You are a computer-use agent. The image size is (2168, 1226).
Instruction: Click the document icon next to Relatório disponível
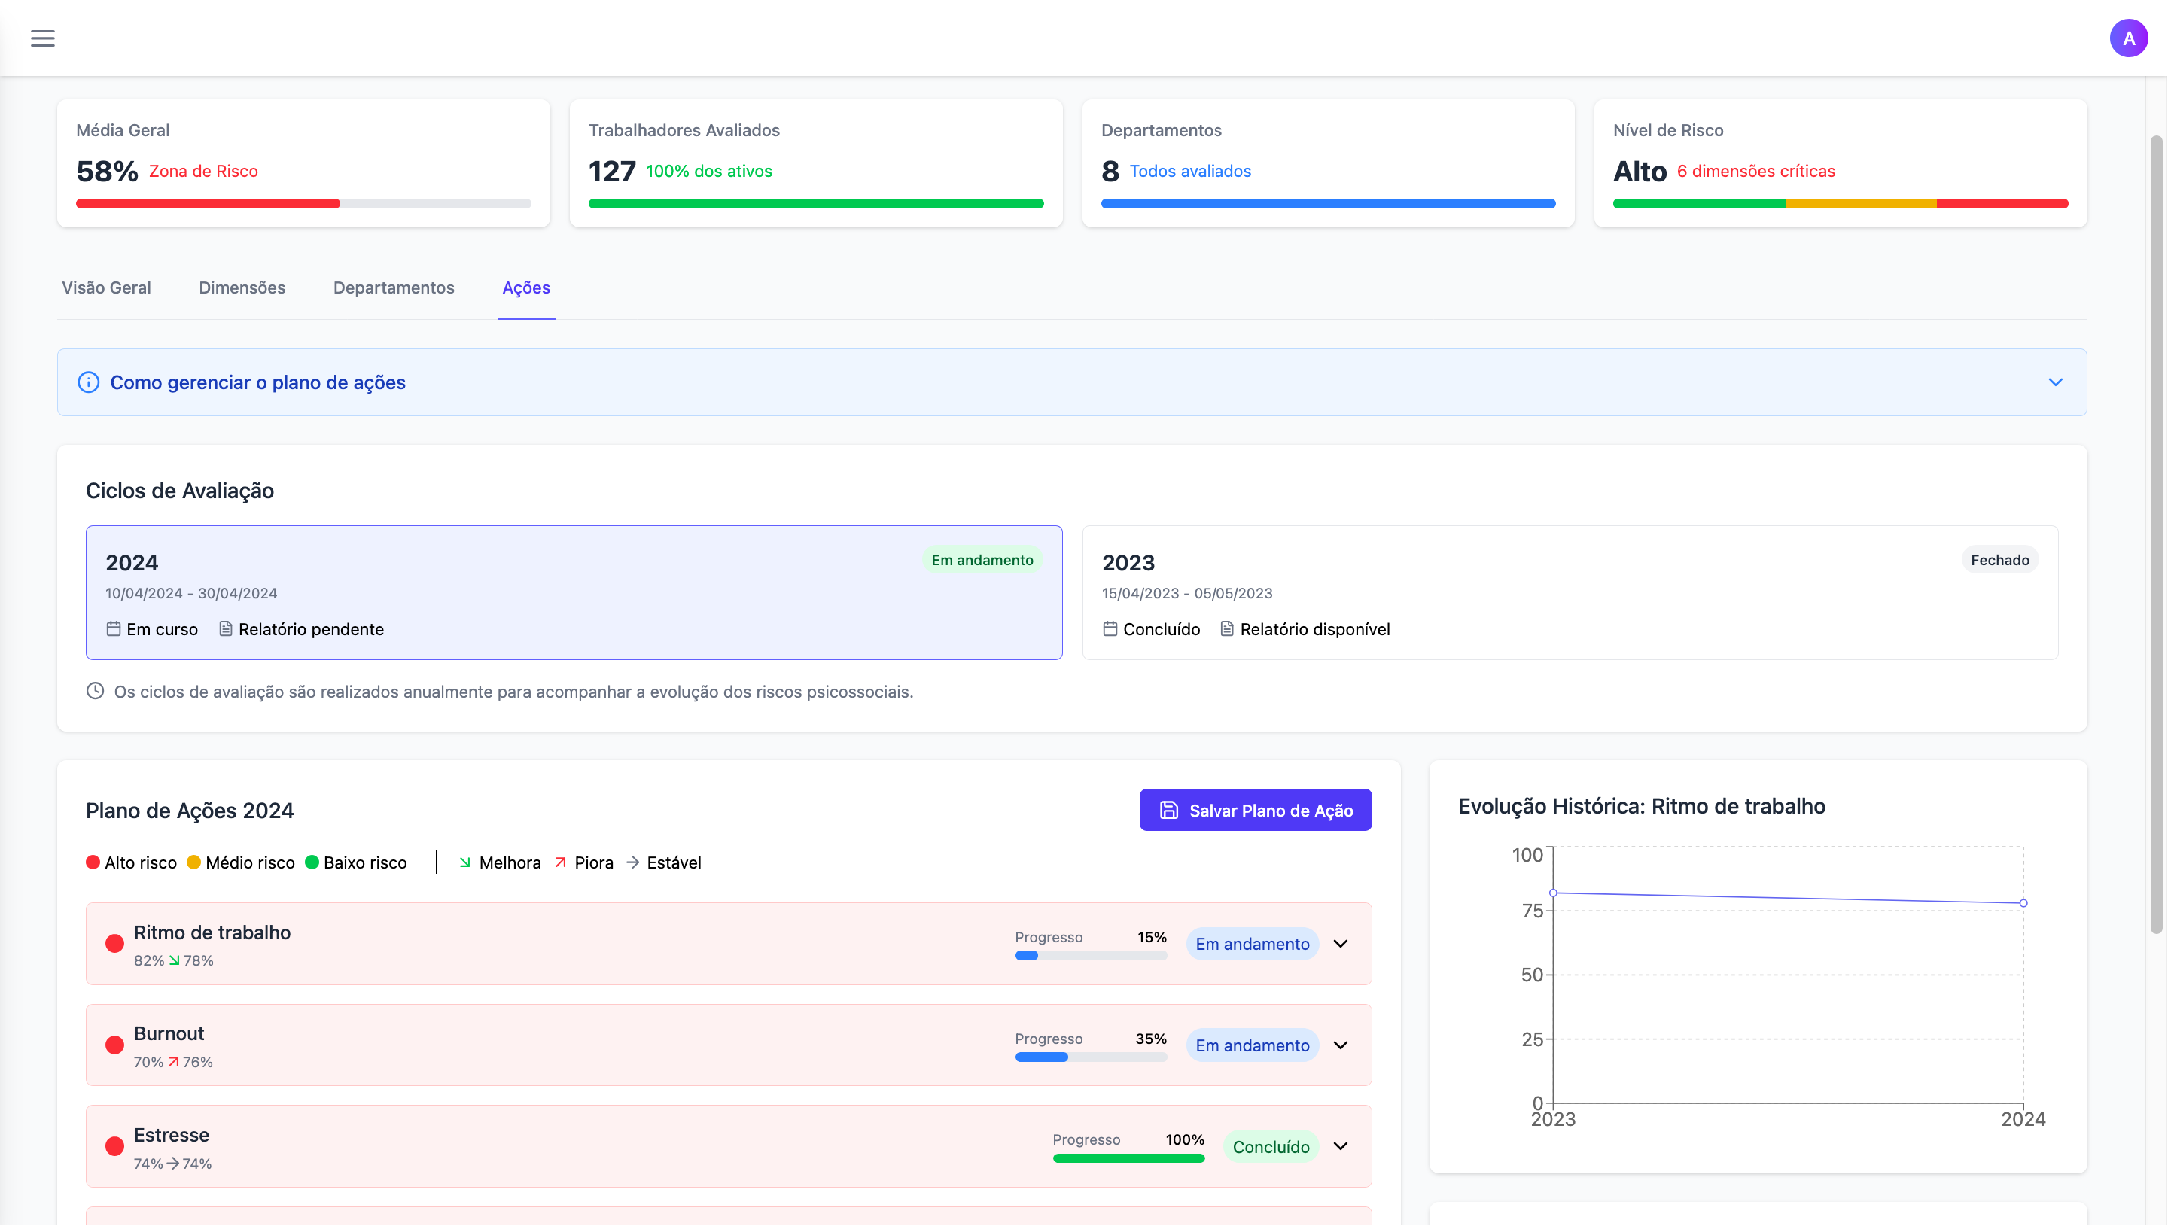tap(1228, 628)
